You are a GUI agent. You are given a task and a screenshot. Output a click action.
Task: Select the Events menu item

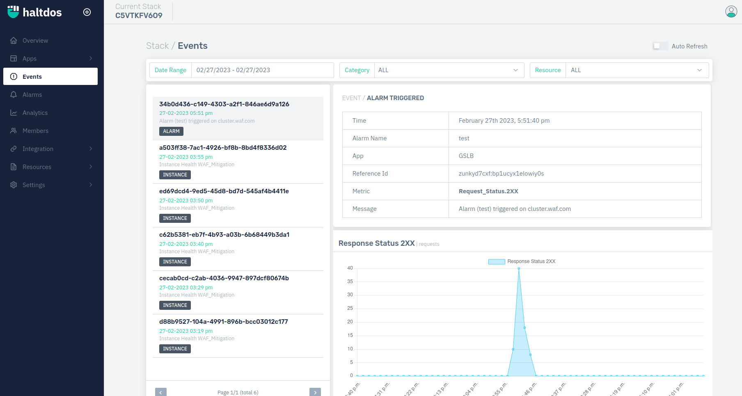click(50, 77)
